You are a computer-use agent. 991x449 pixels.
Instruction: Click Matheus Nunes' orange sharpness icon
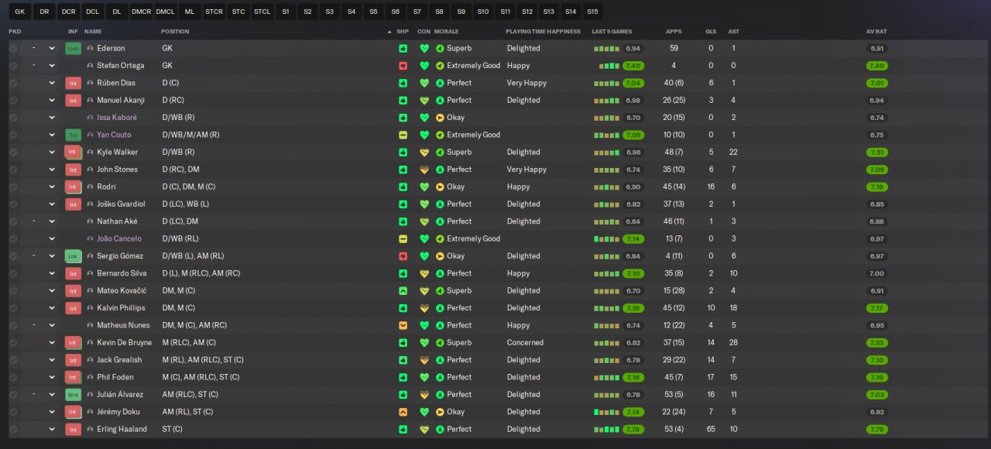point(403,325)
